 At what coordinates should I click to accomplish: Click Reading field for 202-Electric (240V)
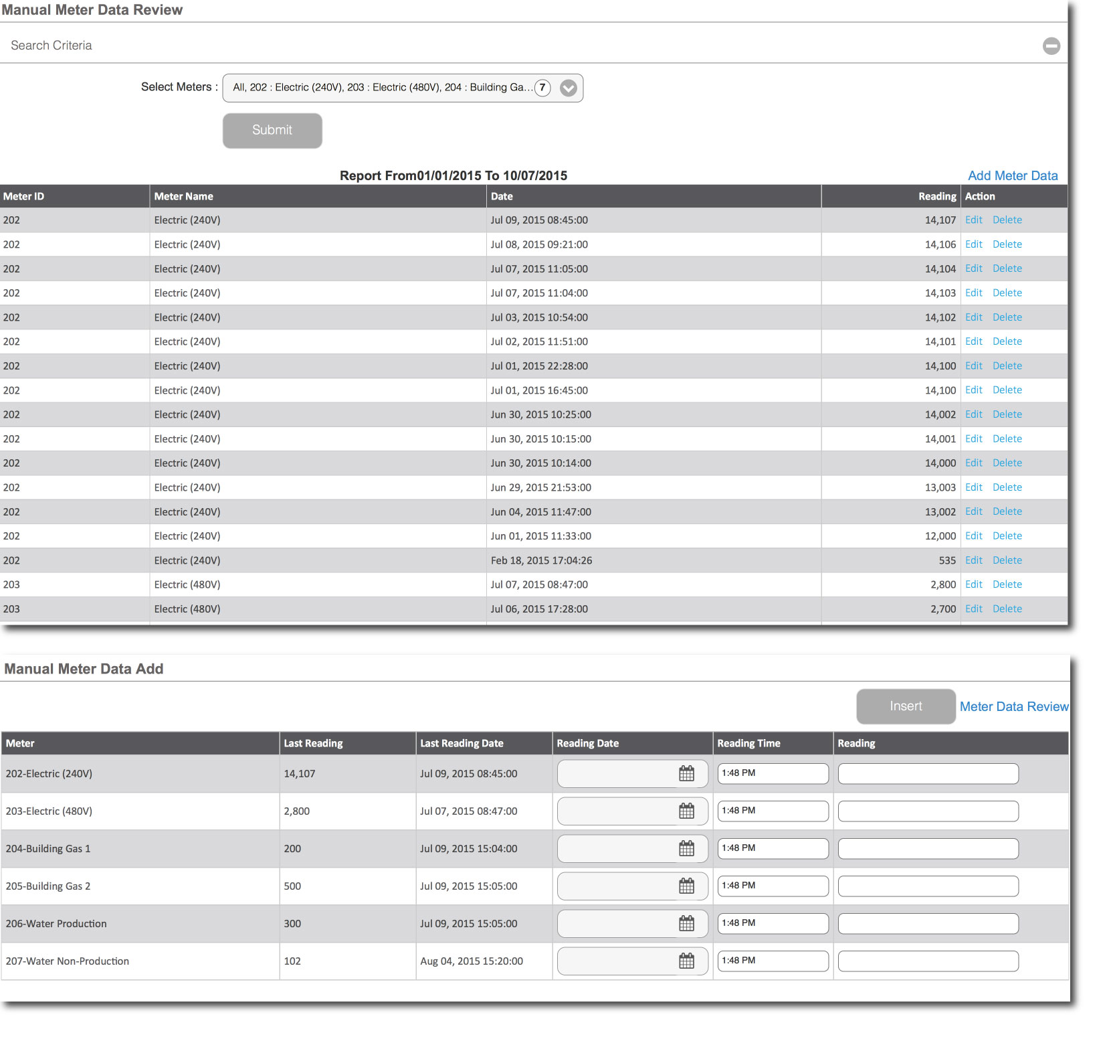[928, 773]
